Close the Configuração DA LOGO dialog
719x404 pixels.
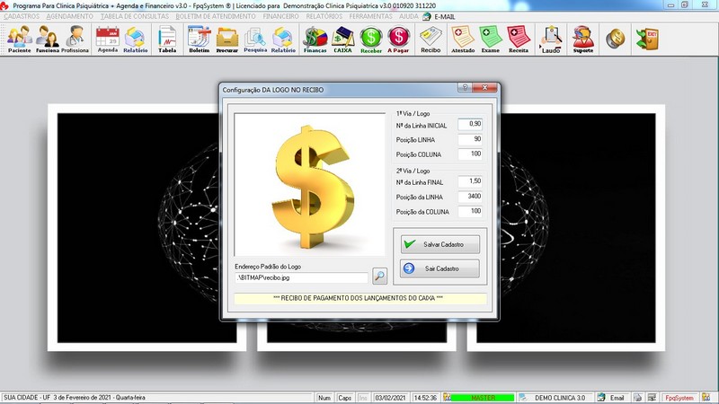pos(485,87)
